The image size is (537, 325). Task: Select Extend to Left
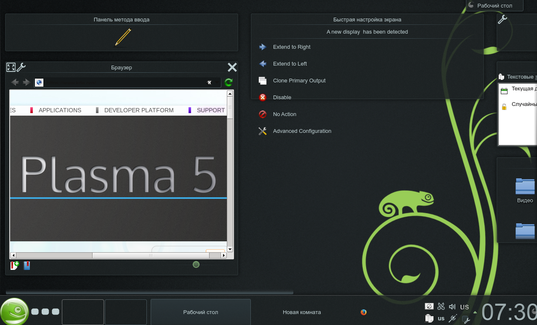(x=290, y=64)
